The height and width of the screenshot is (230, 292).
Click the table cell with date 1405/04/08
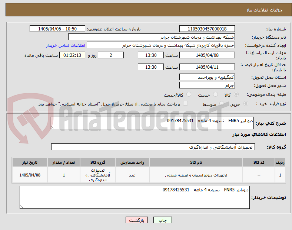30,175
